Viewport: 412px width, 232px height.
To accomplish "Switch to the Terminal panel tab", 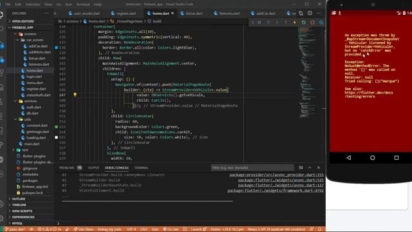I will 142,168.
